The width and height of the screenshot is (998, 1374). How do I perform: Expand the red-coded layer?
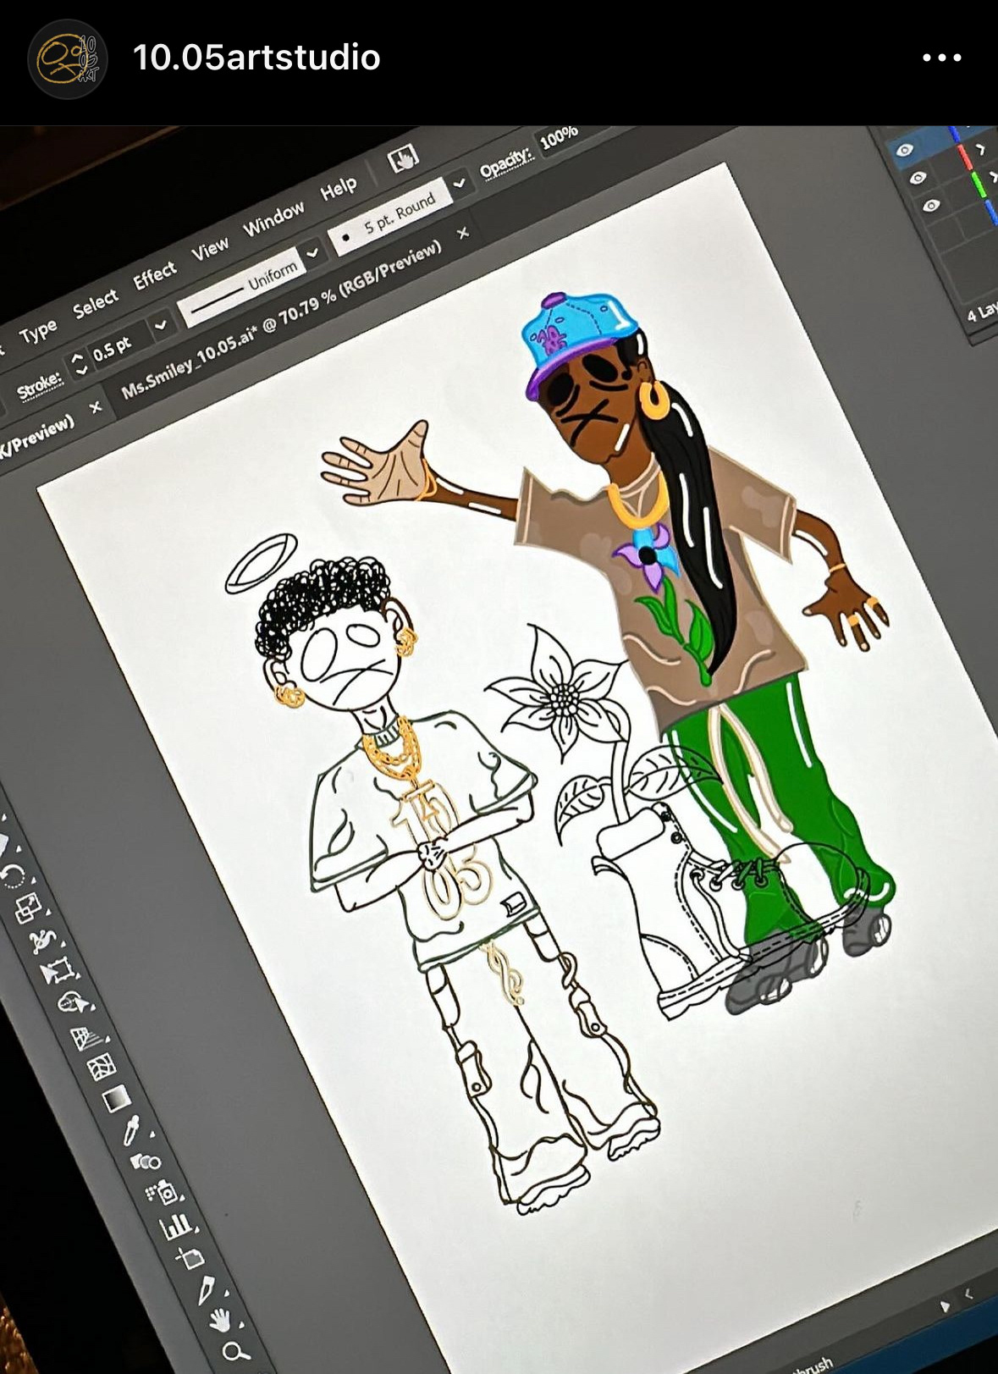(x=979, y=150)
